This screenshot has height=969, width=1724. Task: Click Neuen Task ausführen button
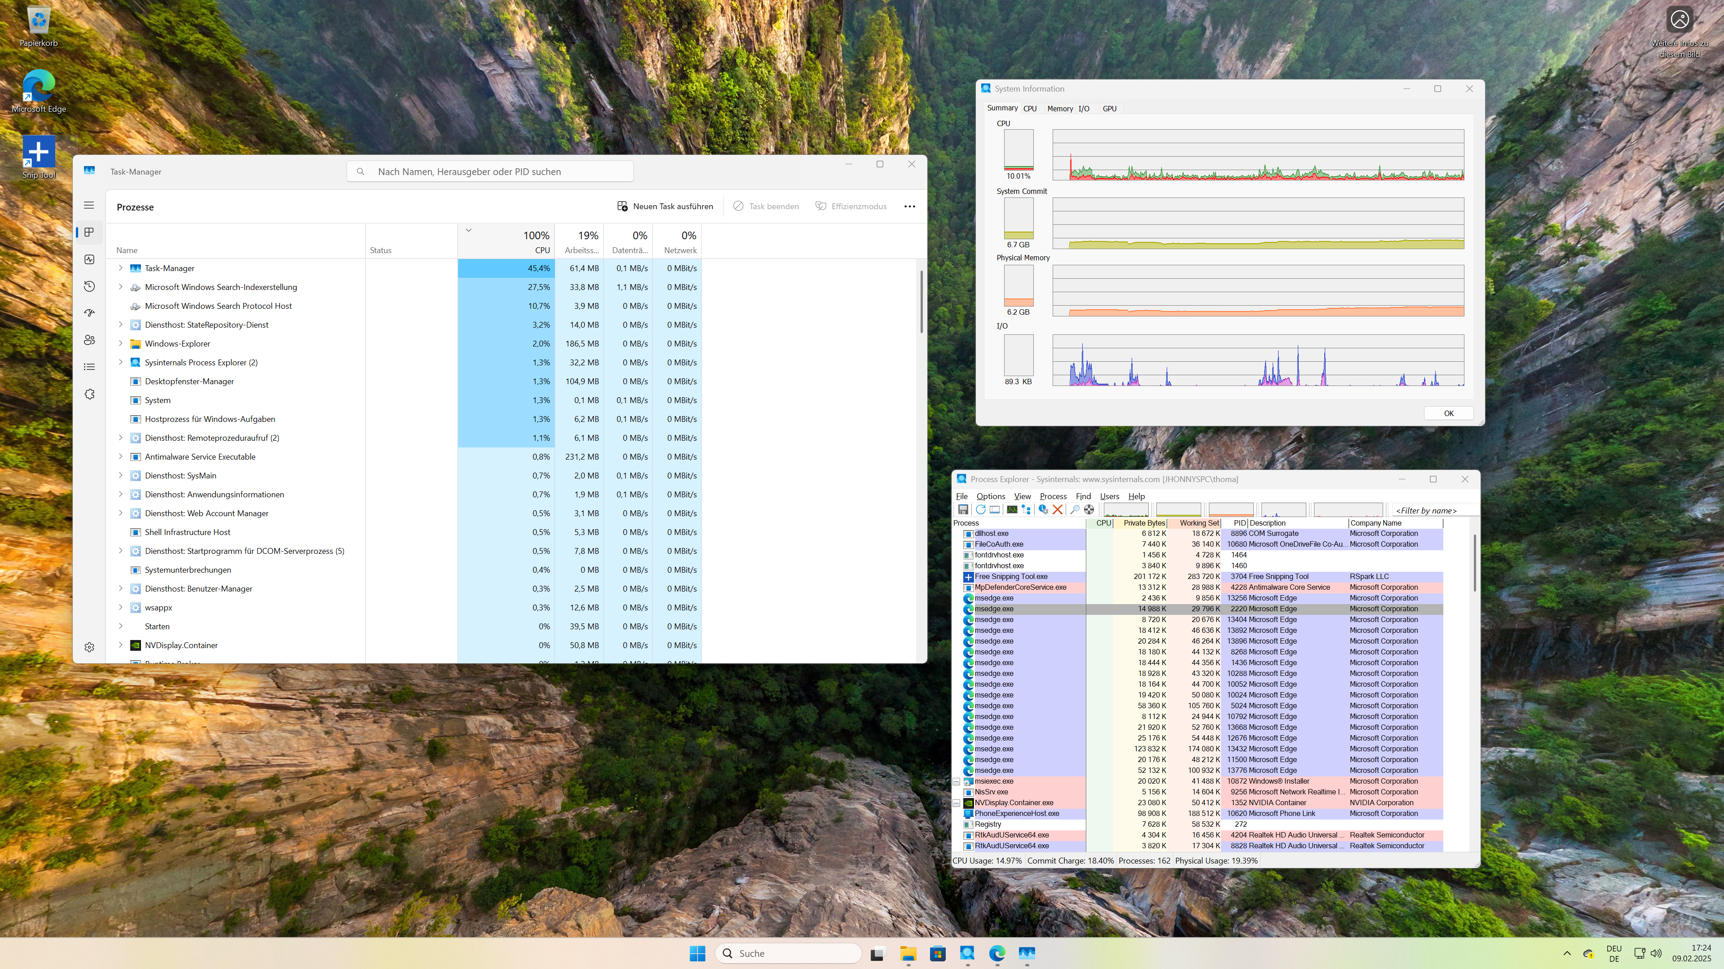665,206
